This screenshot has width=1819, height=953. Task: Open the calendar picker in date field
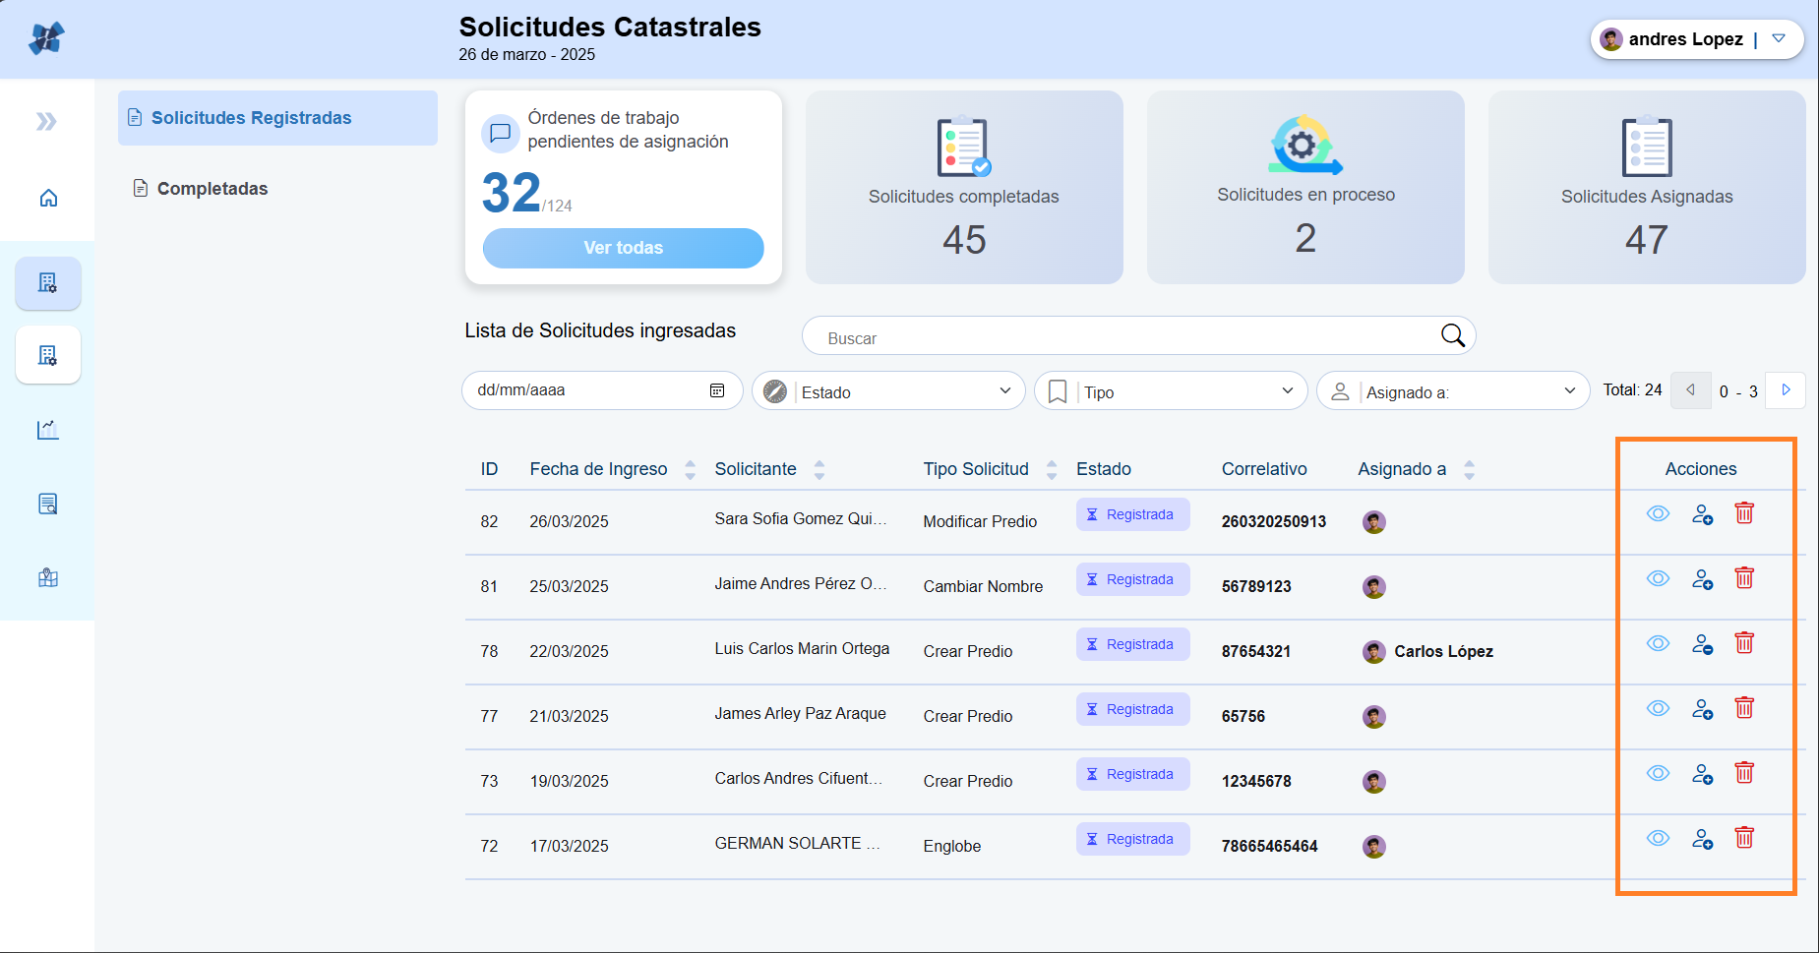pos(717,390)
